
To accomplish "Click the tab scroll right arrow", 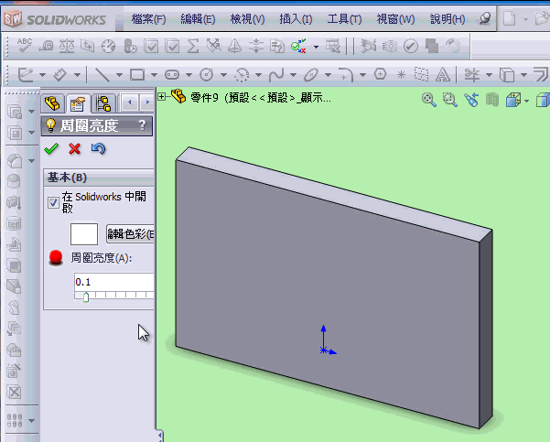I will pos(147,102).
